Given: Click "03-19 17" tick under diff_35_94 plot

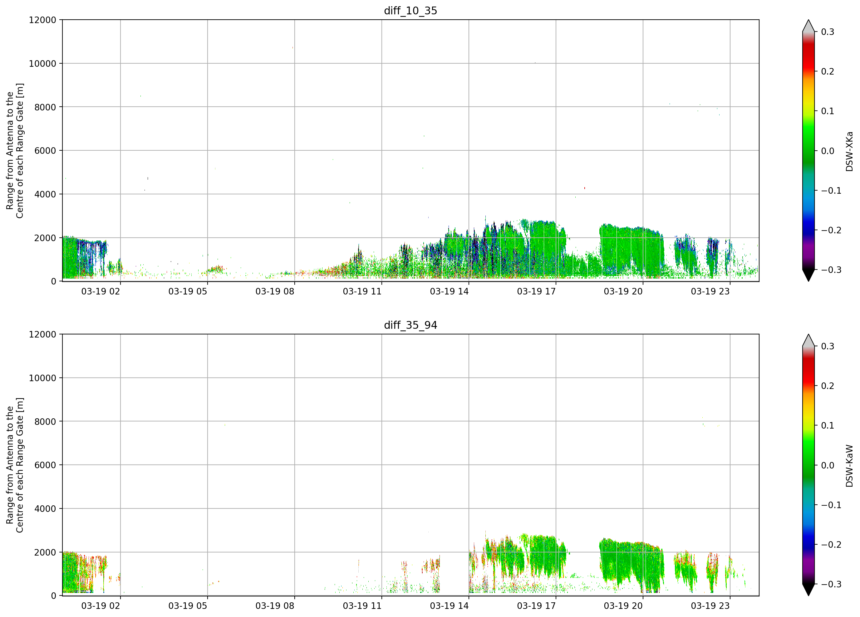Looking at the screenshot, I should [x=536, y=606].
